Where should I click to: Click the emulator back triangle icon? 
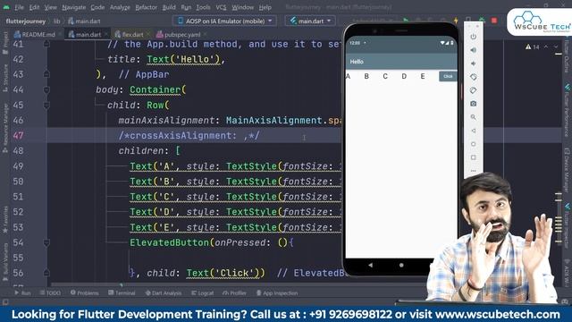click(473, 131)
